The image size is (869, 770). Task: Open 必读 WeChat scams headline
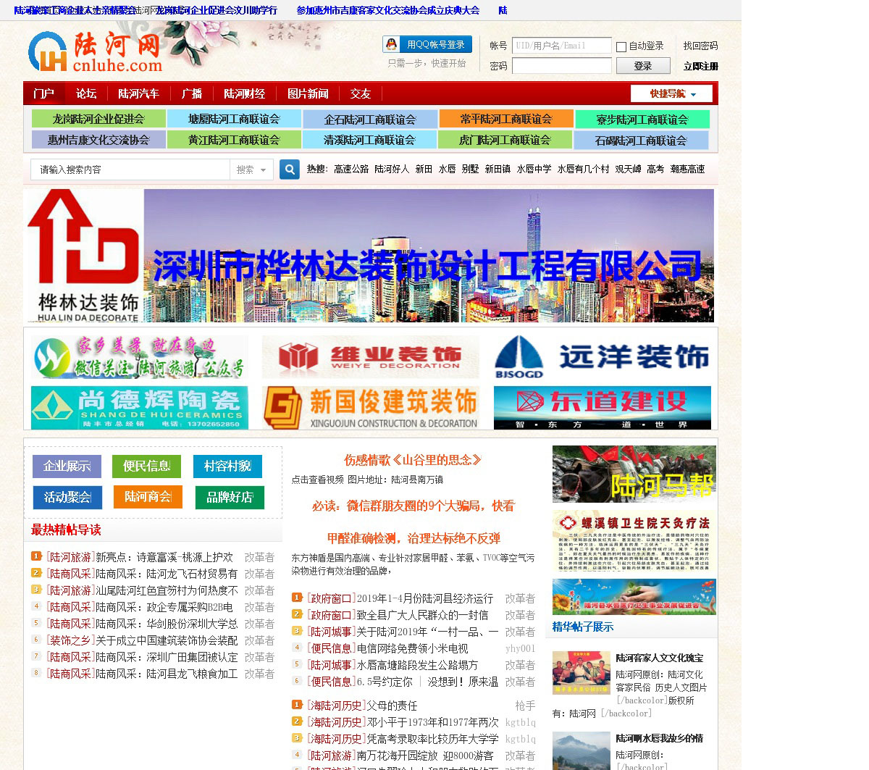tap(413, 506)
